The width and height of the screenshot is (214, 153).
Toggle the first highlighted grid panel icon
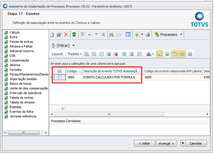pos(160,54)
